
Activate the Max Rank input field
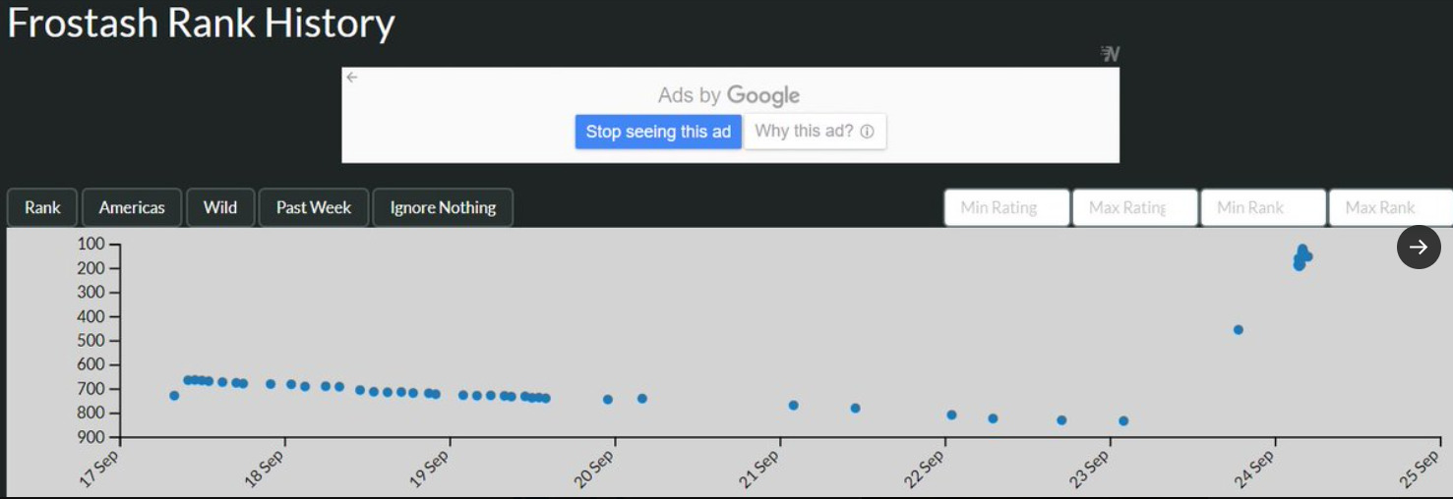1389,207
